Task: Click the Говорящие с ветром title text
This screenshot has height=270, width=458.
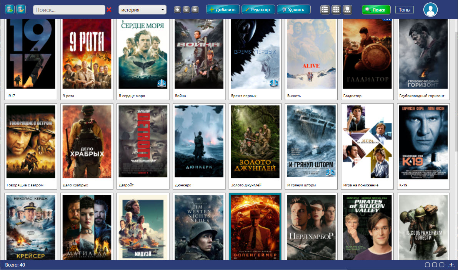Action: tap(25, 185)
